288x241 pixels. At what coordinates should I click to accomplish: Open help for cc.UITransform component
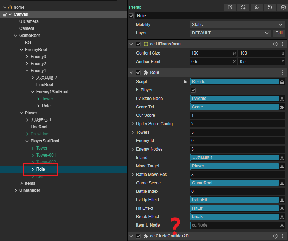(275, 44)
